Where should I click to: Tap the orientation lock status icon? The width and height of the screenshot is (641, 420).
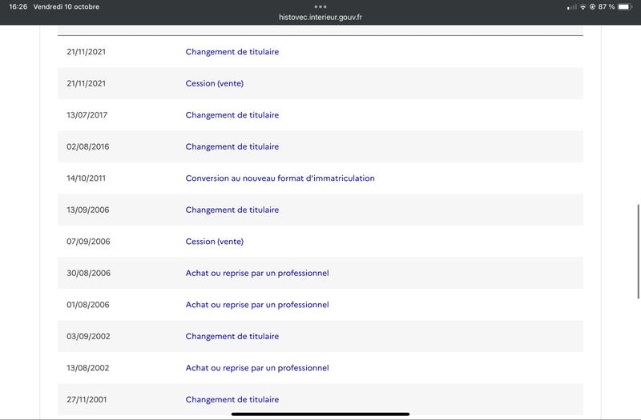592,7
